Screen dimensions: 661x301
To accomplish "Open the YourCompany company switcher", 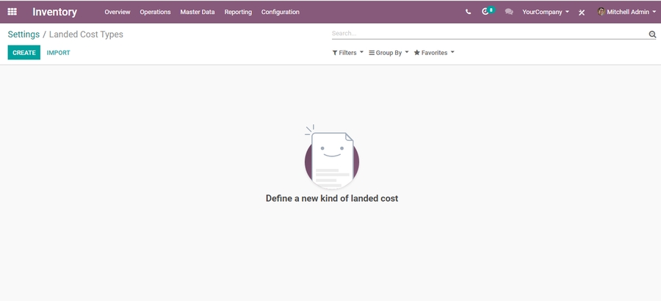I will (545, 12).
